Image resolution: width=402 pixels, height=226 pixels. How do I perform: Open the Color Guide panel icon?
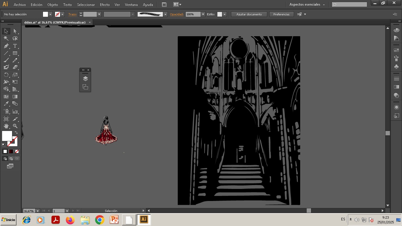pos(396,38)
